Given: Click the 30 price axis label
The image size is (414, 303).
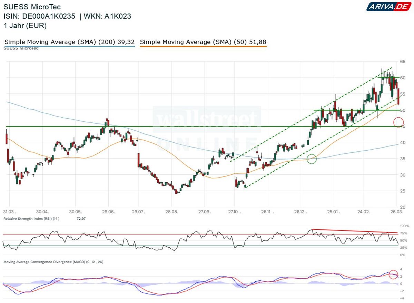Looking at the screenshot, I should pyautogui.click(x=402, y=175).
